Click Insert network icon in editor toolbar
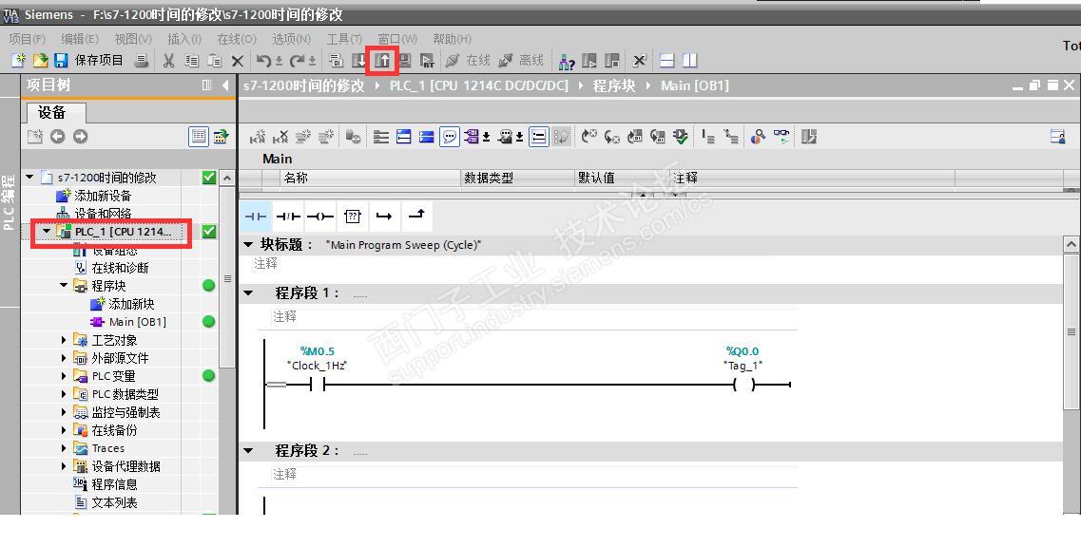Image resolution: width=1081 pixels, height=547 pixels. 257,137
